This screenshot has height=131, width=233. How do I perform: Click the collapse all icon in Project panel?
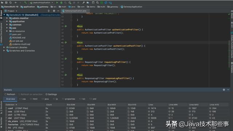click(x=48, y=11)
